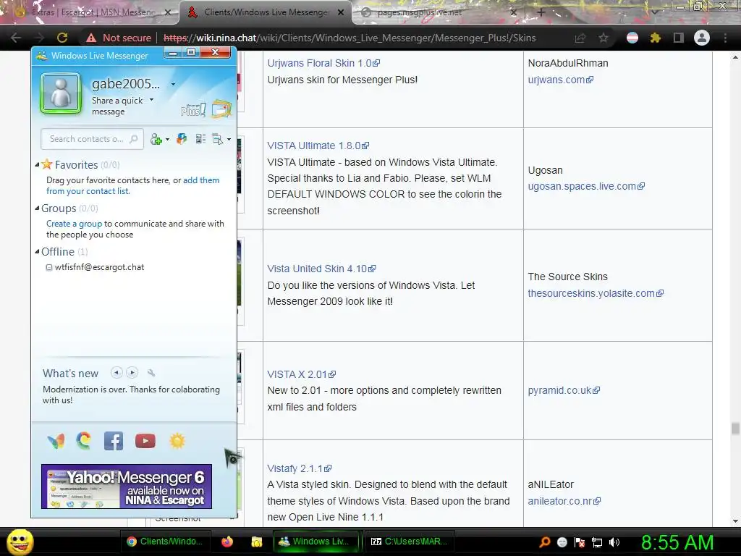Toggle the browser side panel
The width and height of the screenshot is (741, 556).
(679, 38)
